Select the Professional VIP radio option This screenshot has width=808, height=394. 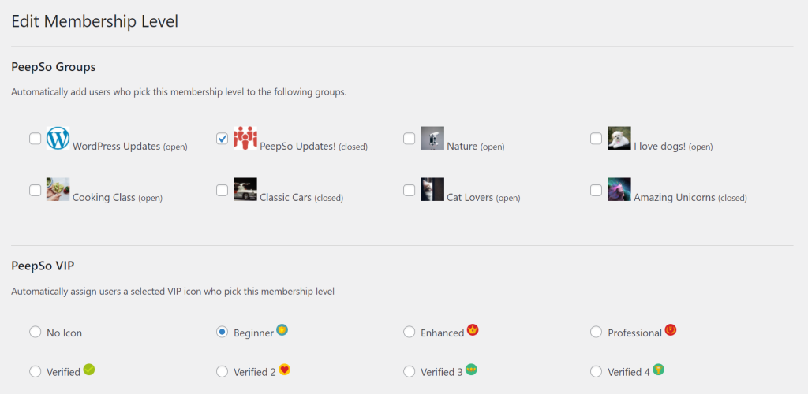click(596, 333)
